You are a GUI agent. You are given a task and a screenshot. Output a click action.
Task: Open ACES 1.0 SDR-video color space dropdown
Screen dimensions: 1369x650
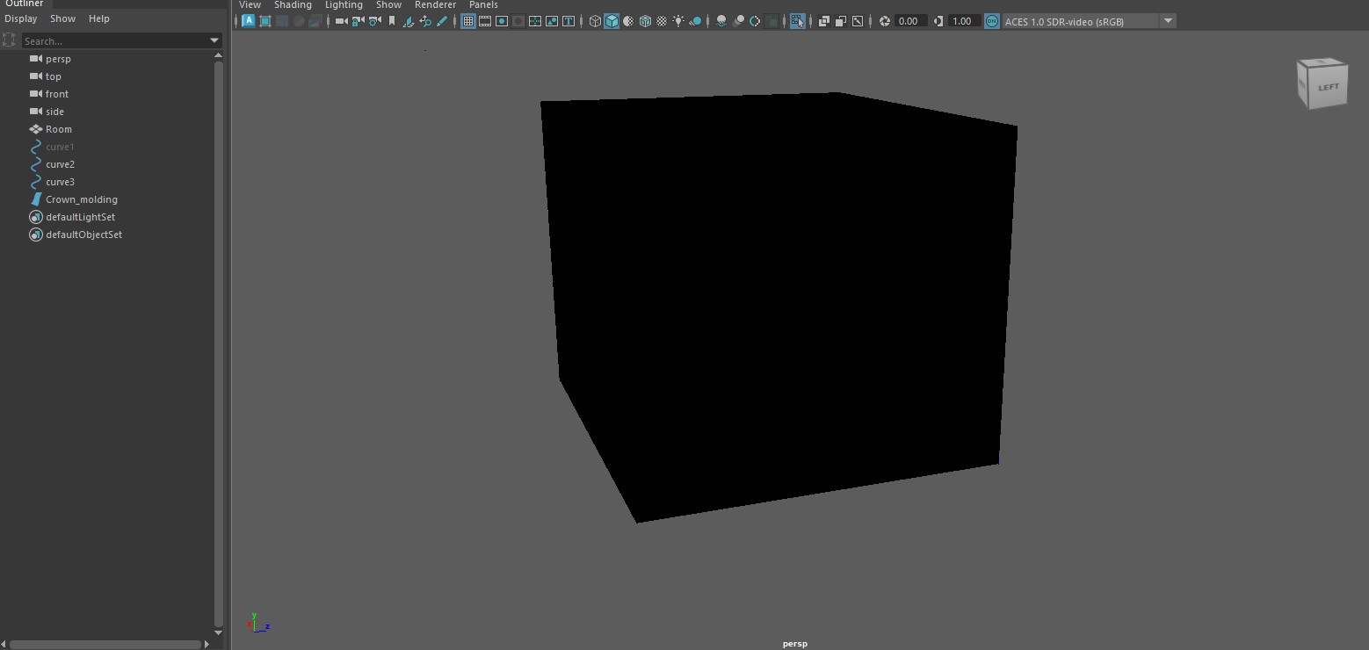click(1168, 21)
